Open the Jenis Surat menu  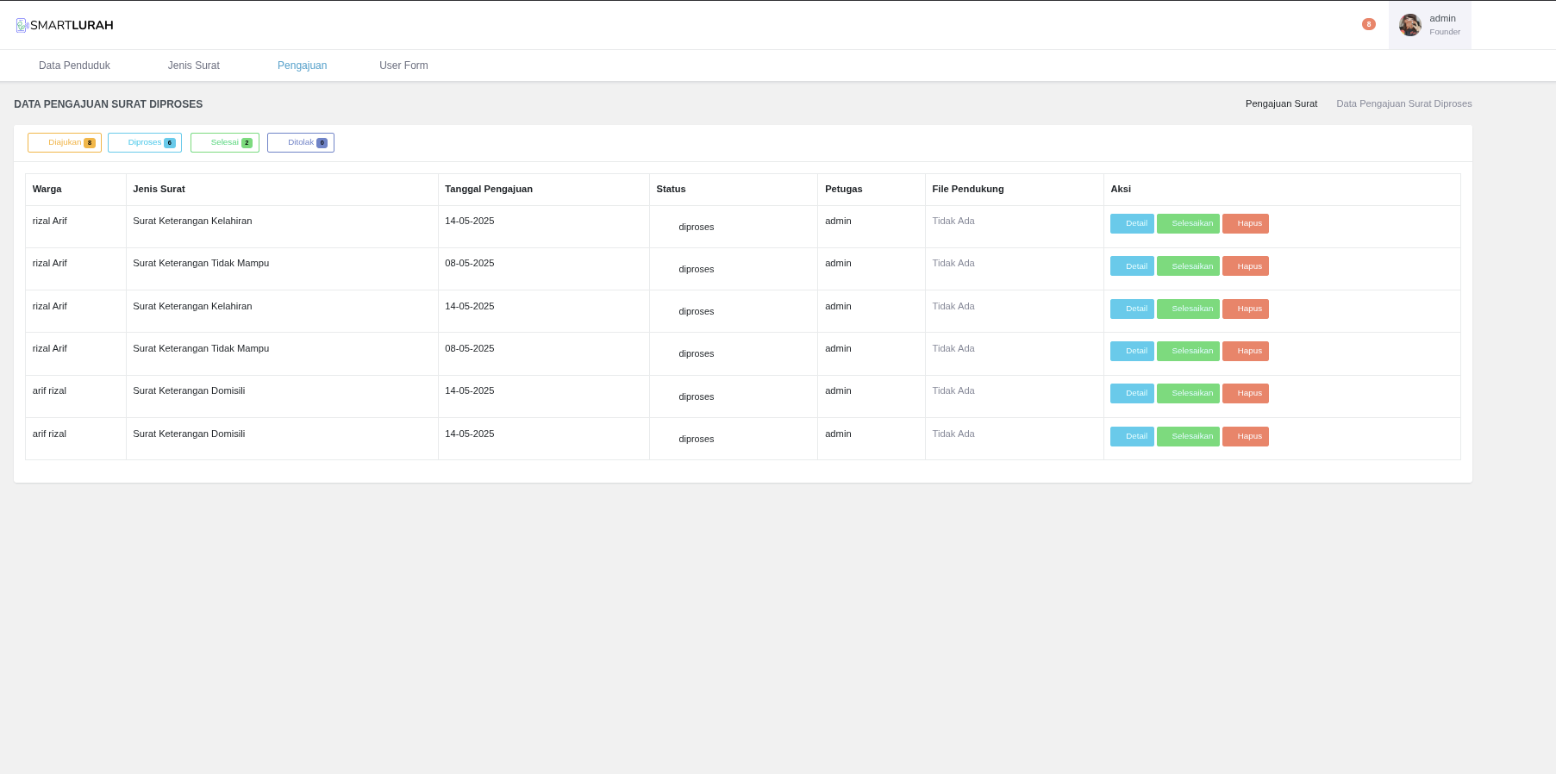[x=193, y=66]
